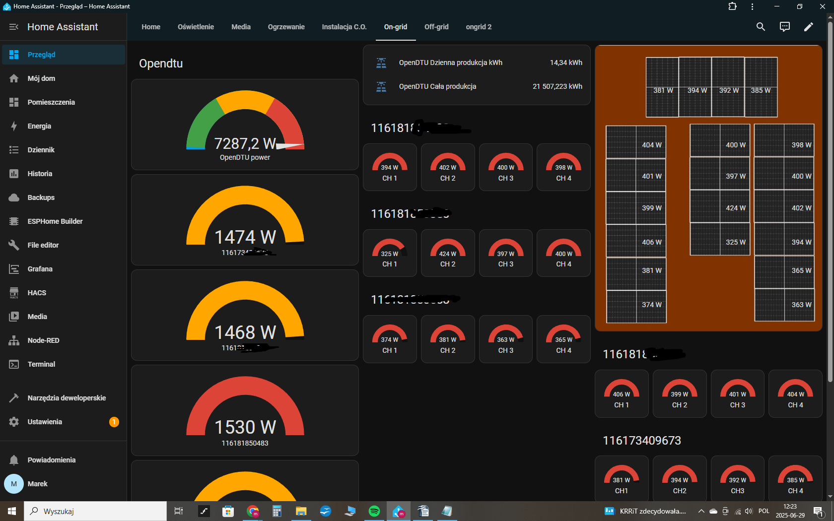Switch to the Media tab in top bar

point(241,27)
